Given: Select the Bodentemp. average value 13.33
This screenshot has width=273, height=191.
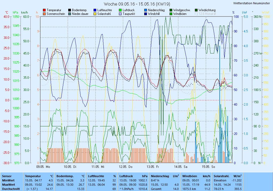Looking at the screenshot, I should 81,189.
